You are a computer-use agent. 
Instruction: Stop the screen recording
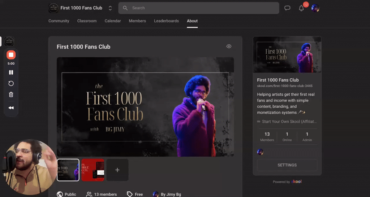11,55
